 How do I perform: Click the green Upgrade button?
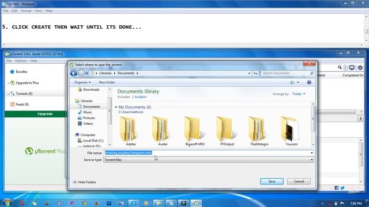tap(36, 114)
